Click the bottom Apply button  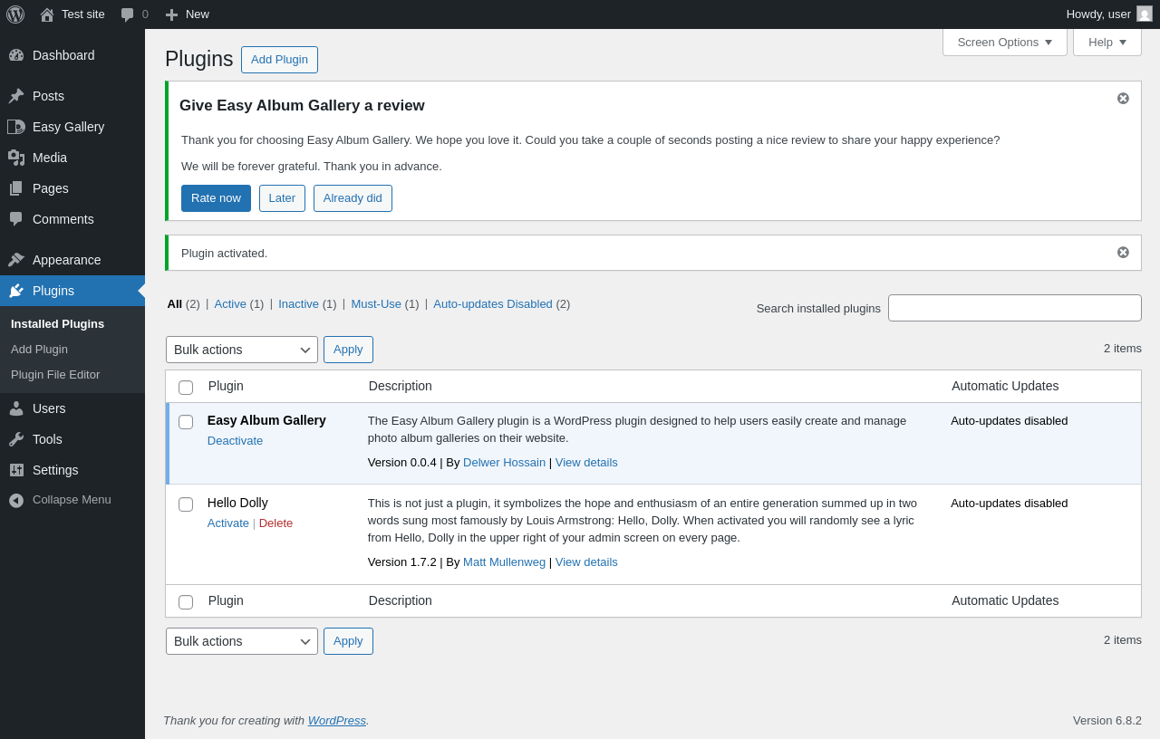point(348,641)
